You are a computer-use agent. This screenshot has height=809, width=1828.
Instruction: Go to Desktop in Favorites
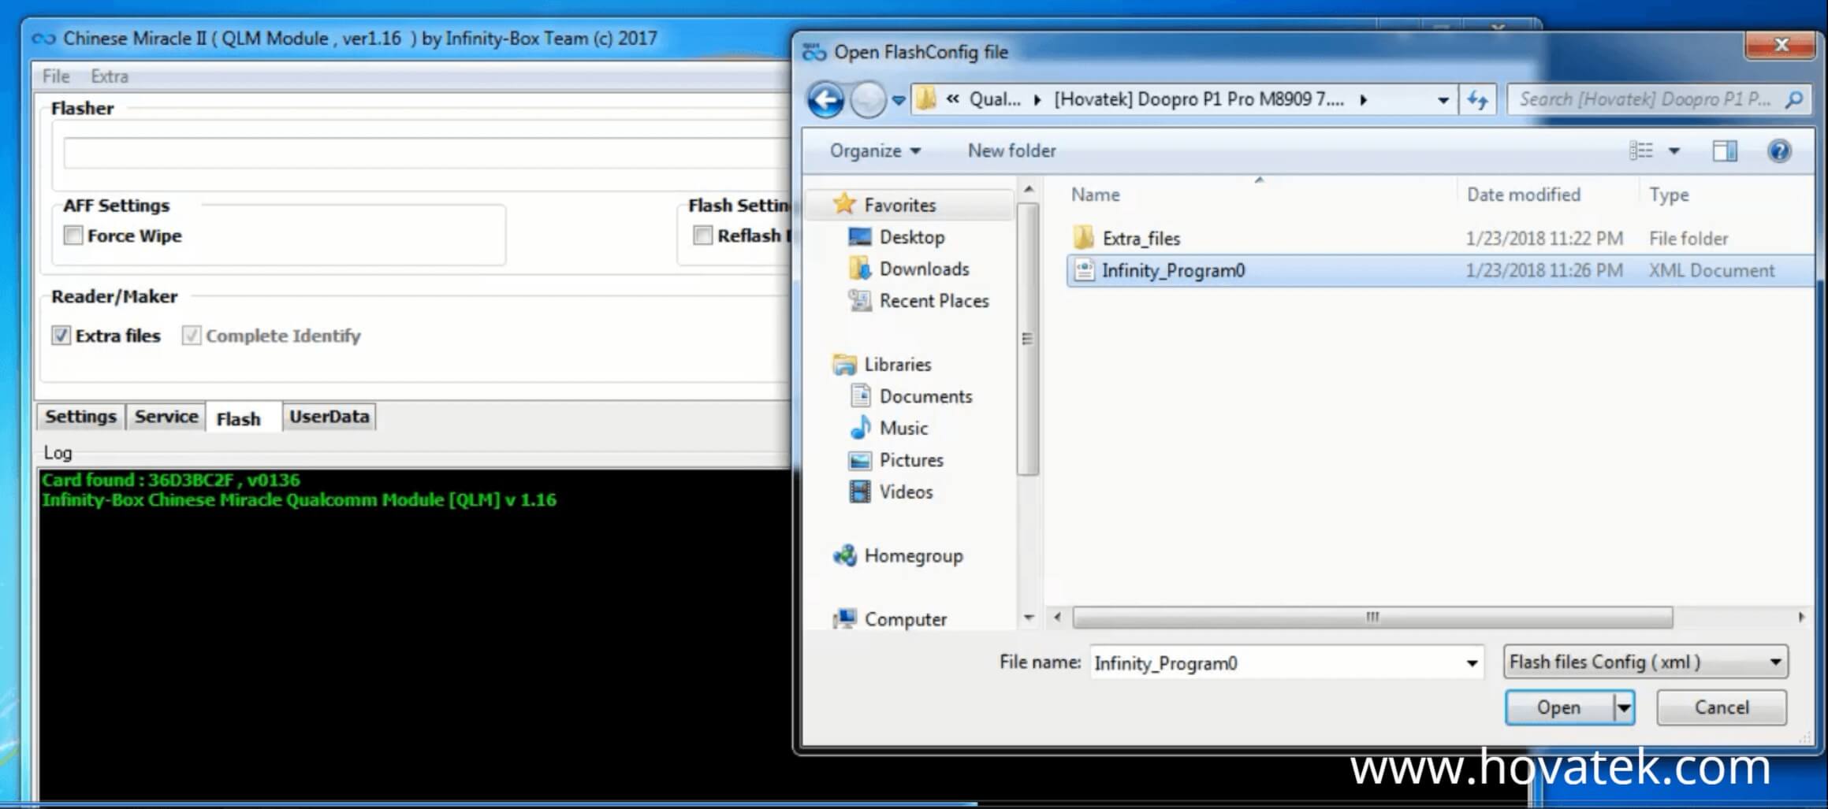[x=911, y=237]
